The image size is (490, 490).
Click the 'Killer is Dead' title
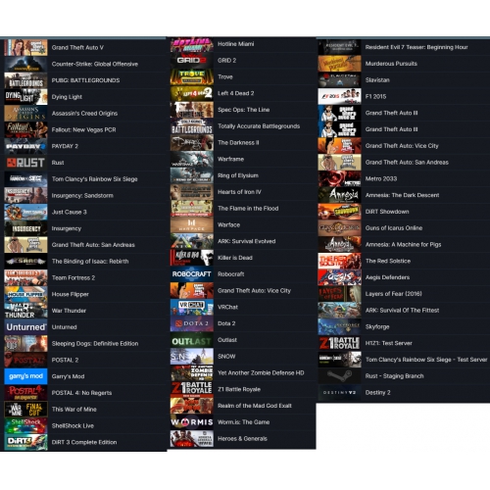[x=235, y=258]
